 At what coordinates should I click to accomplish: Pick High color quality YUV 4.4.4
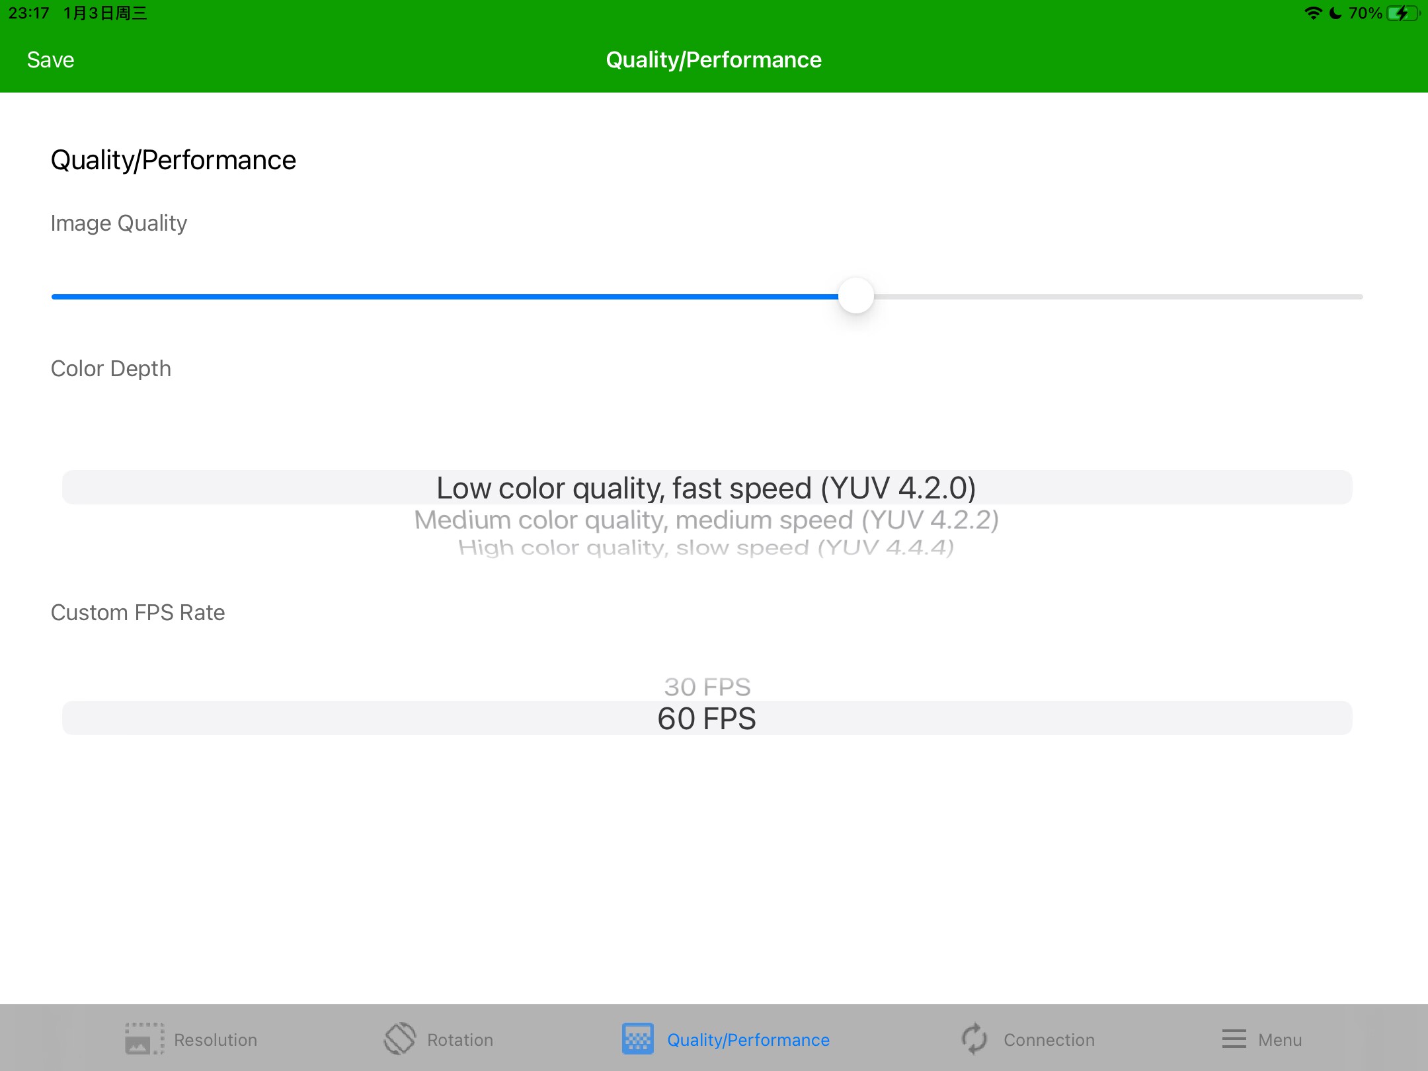(x=706, y=547)
